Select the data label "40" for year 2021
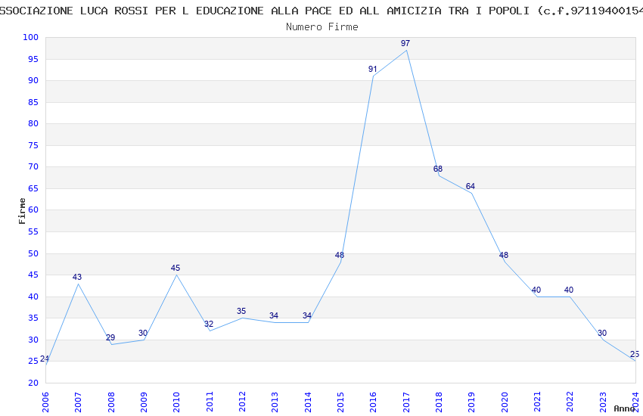The height and width of the screenshot is (416, 643). [x=536, y=290]
